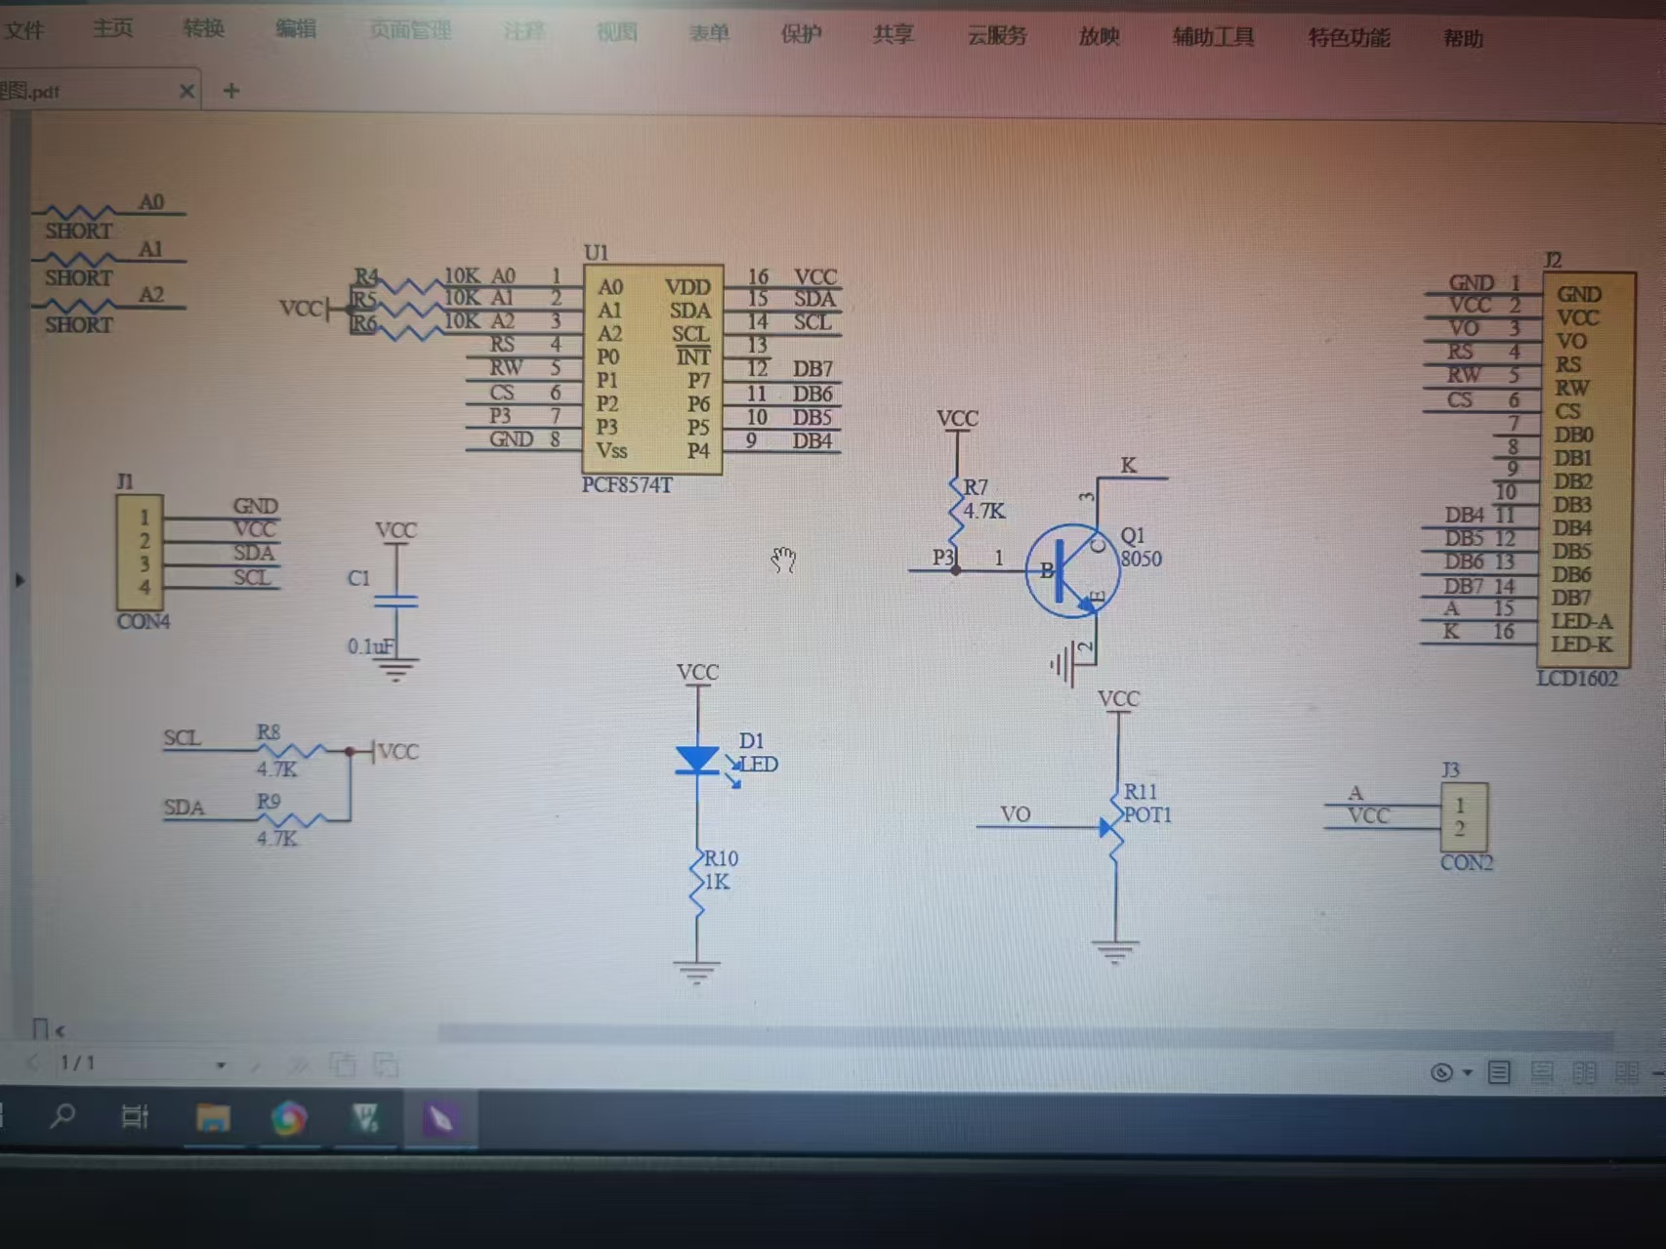Select single page view icon

[x=1499, y=1073]
